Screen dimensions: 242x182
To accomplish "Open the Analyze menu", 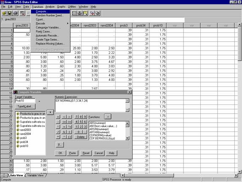I will 50,7.
